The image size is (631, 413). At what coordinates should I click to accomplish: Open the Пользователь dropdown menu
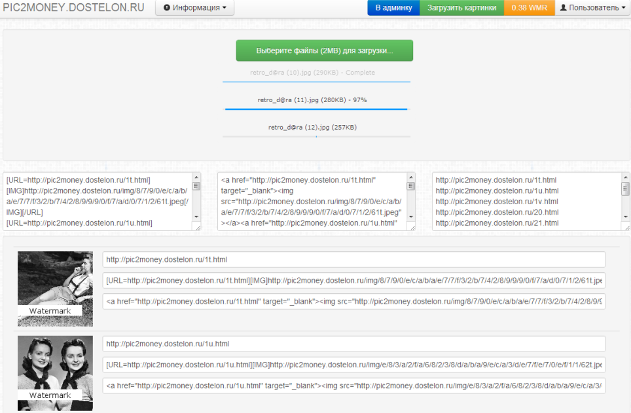tap(593, 8)
